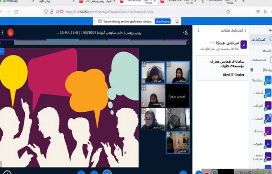Open the shared notes item in the sidebar
Image resolution: width=272 pixels, height=174 pixels.
tap(261, 60)
